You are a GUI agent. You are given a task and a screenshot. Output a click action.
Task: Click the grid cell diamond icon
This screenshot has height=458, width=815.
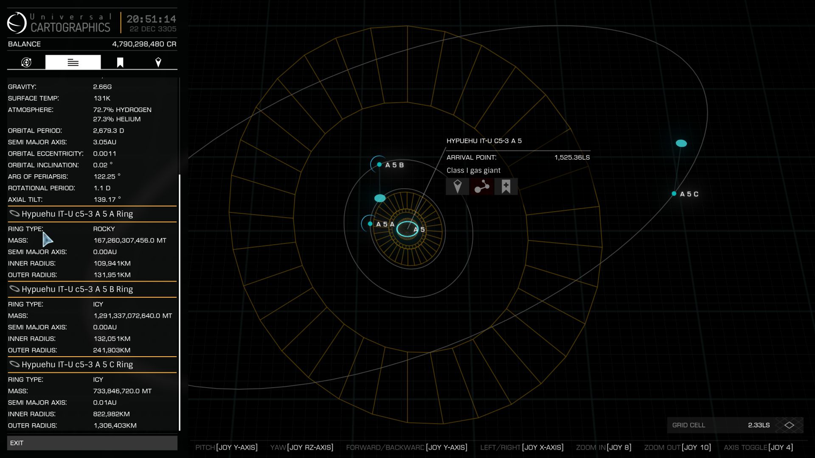789,425
